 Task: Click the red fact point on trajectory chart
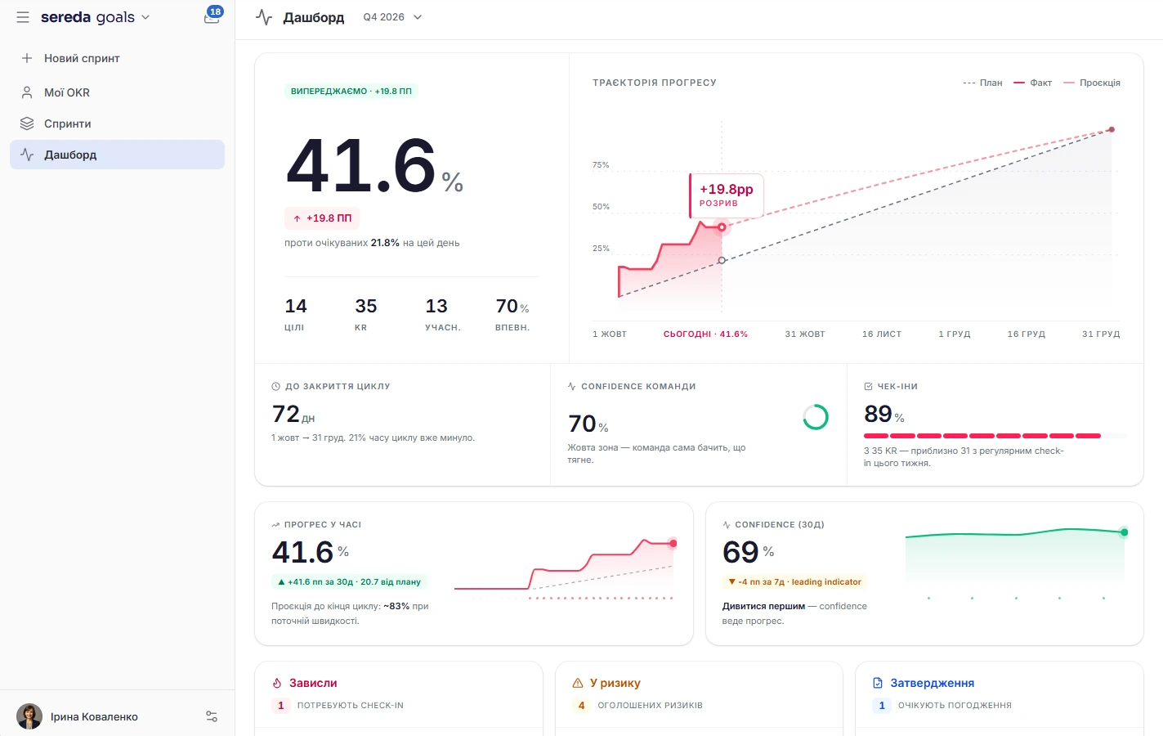(722, 227)
